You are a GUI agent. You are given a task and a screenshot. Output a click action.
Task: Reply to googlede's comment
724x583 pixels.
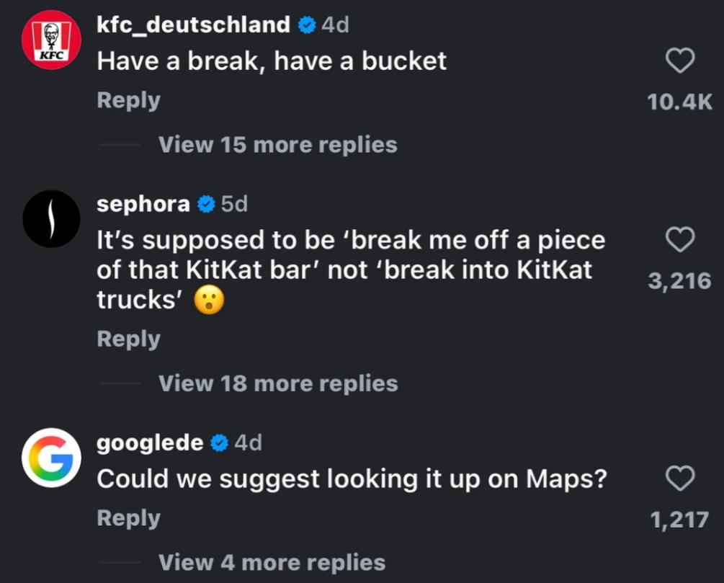click(x=128, y=518)
